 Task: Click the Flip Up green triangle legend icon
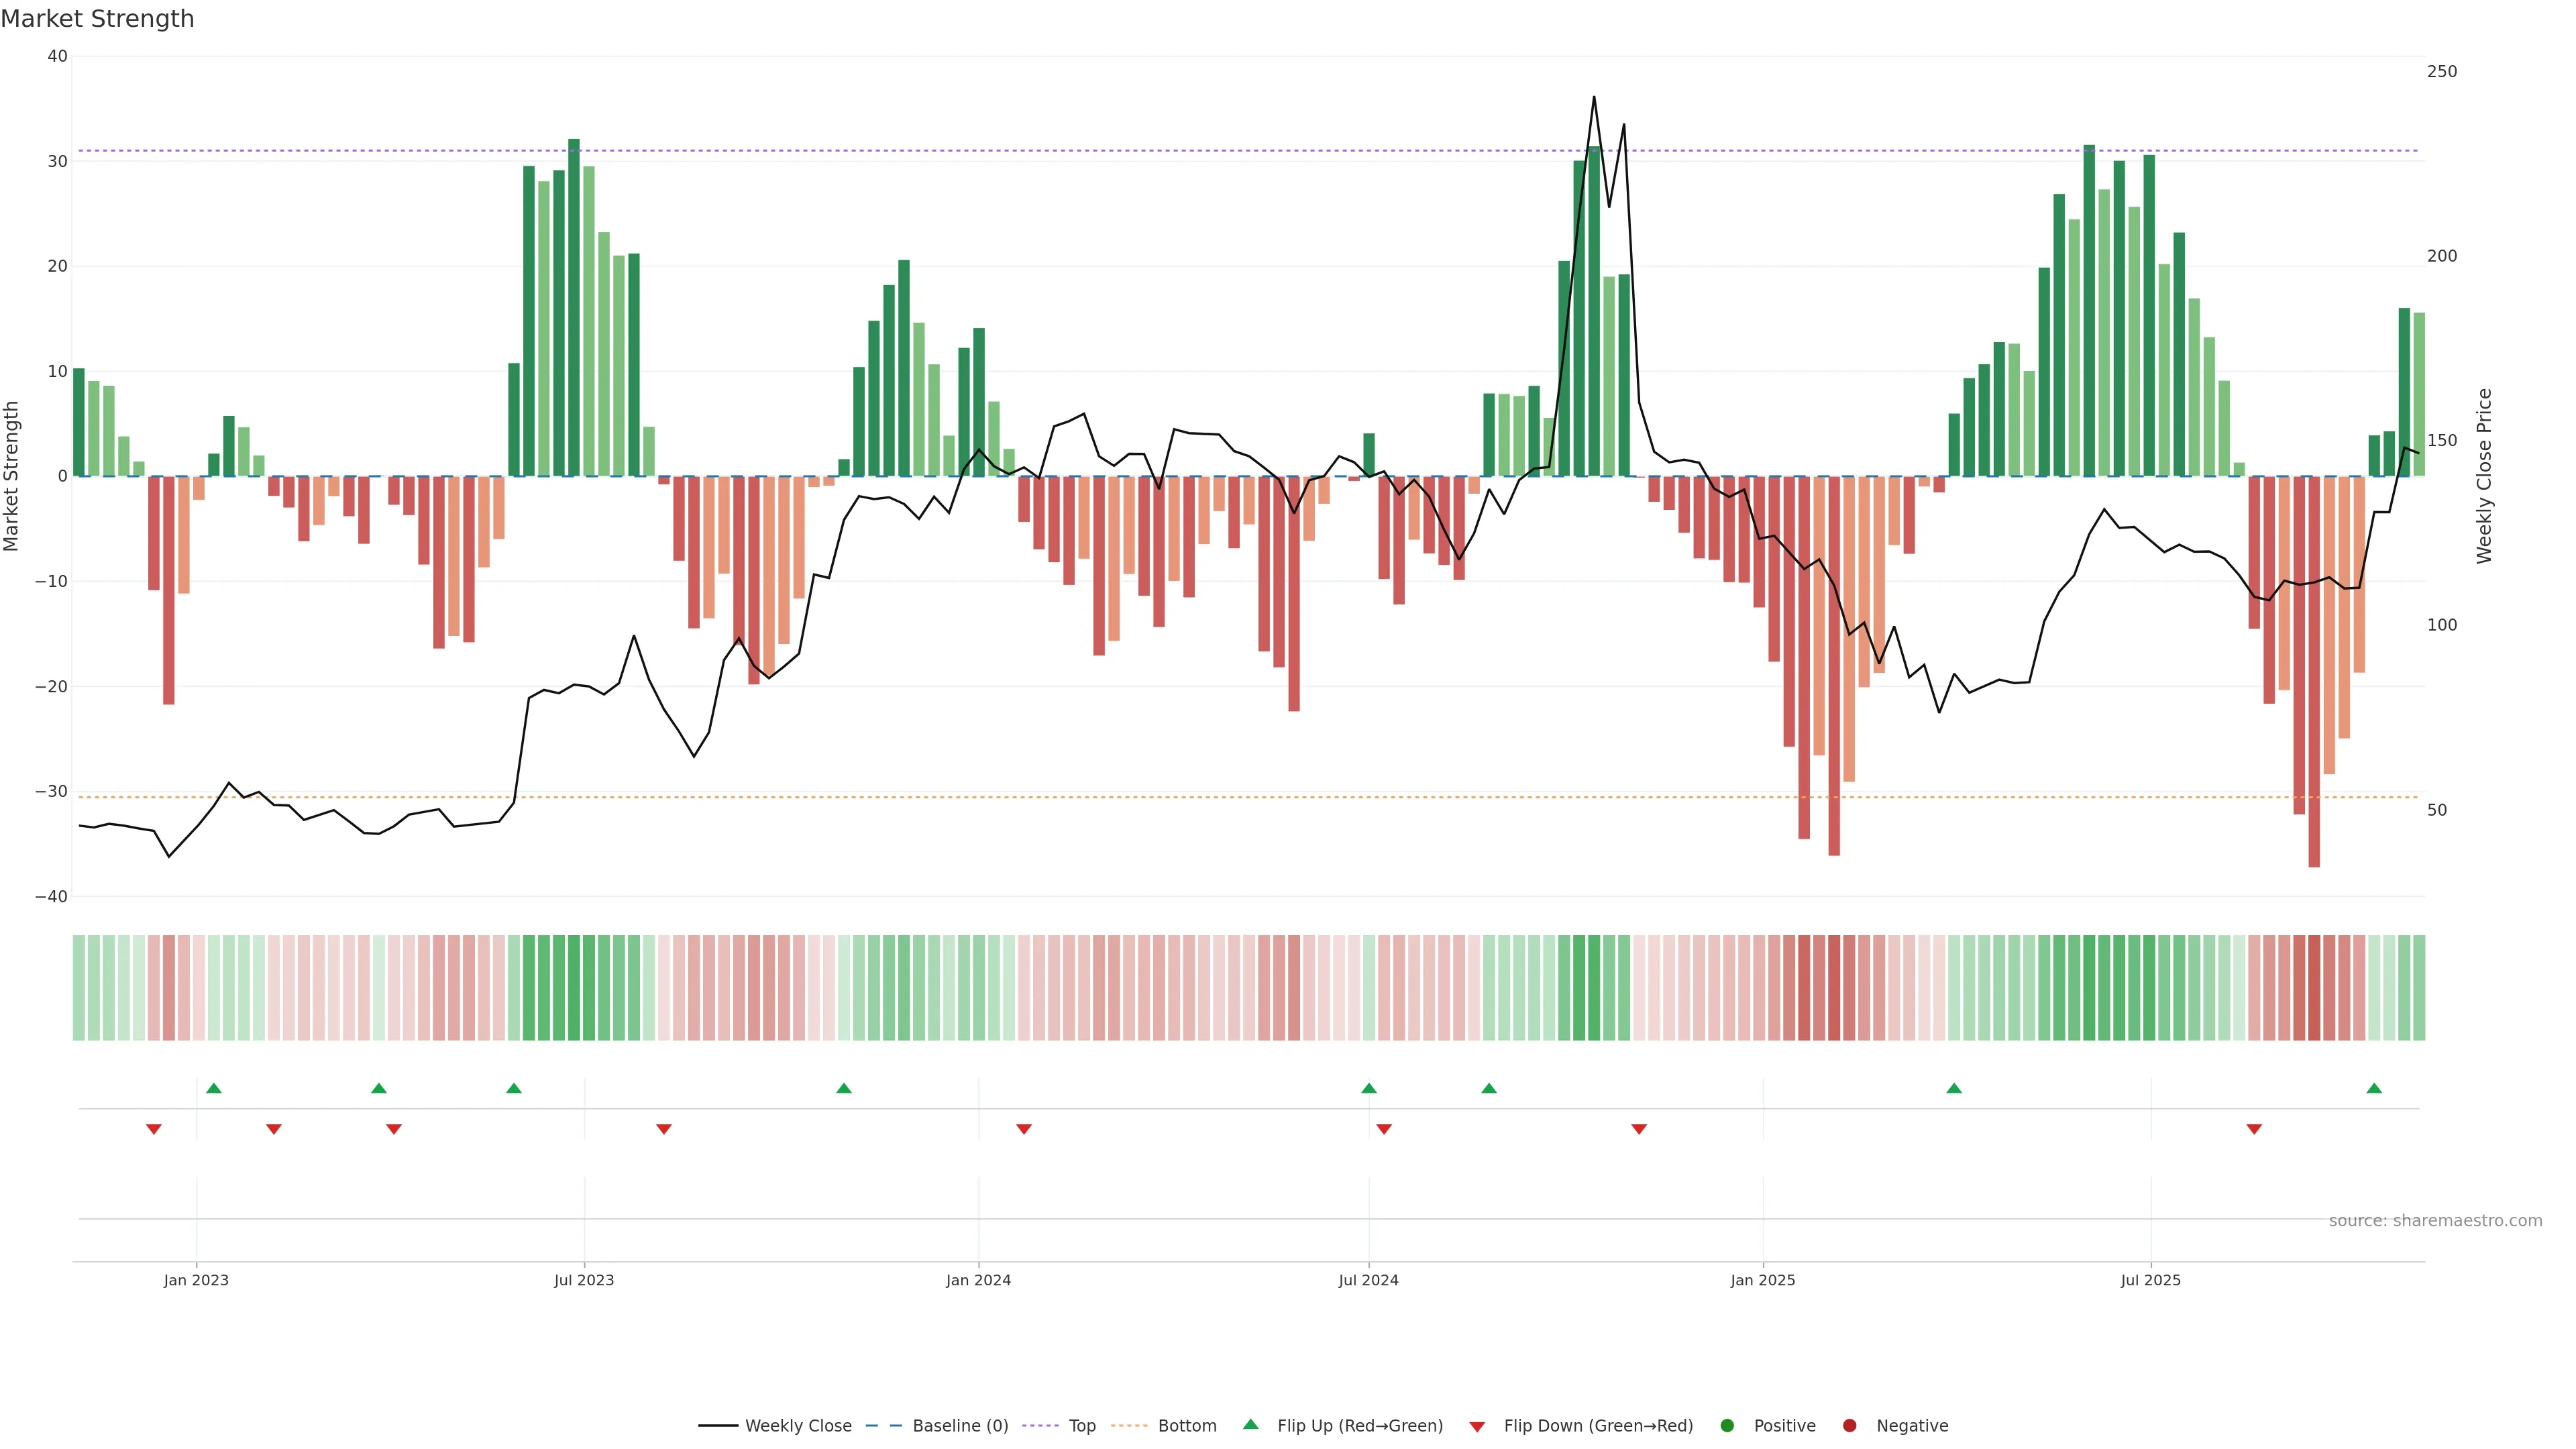tap(1250, 1424)
